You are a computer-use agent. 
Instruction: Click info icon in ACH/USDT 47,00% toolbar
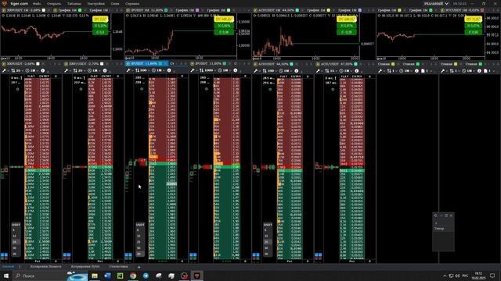tap(357, 70)
